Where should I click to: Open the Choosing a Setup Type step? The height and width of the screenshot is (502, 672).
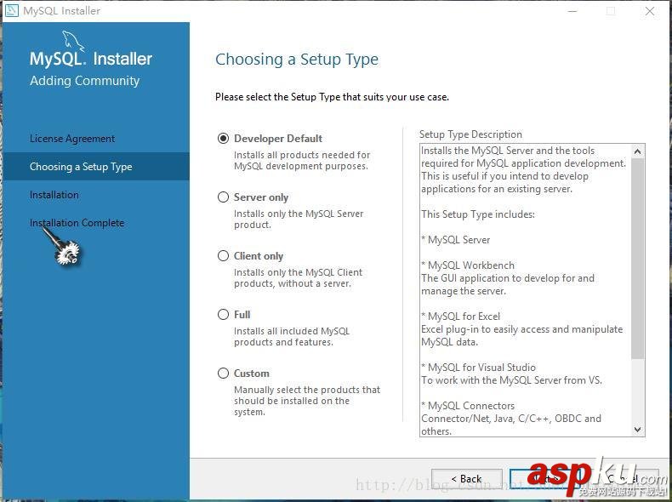pyautogui.click(x=96, y=166)
